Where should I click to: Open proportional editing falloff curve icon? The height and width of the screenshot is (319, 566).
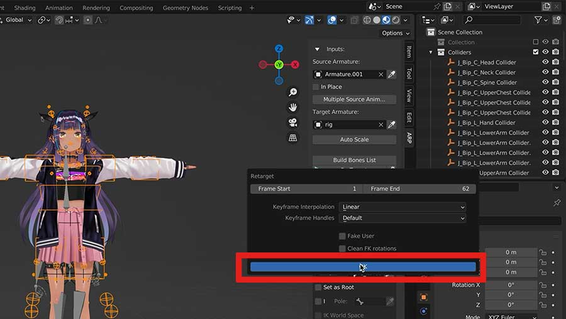pos(98,20)
